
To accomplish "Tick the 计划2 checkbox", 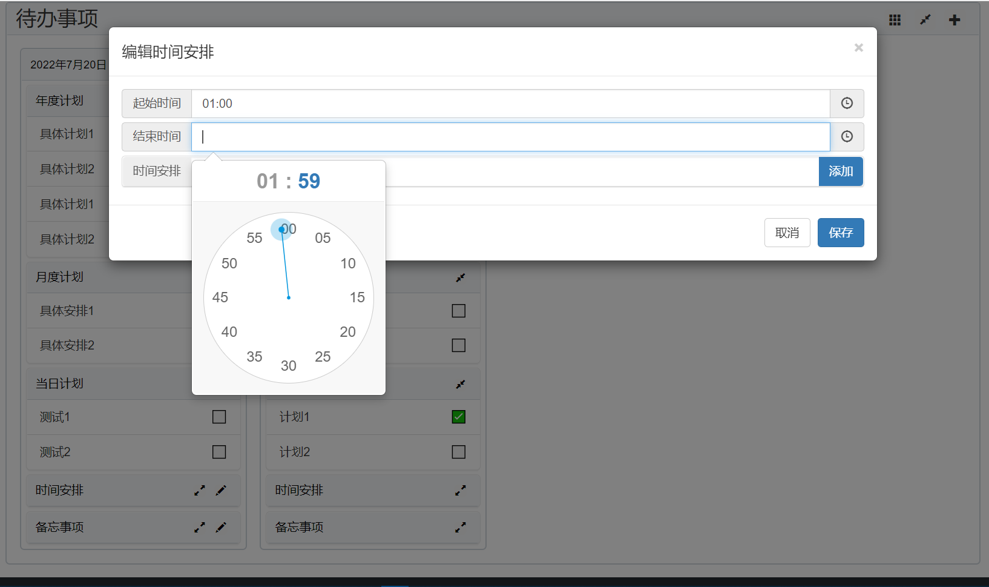I will 459,452.
